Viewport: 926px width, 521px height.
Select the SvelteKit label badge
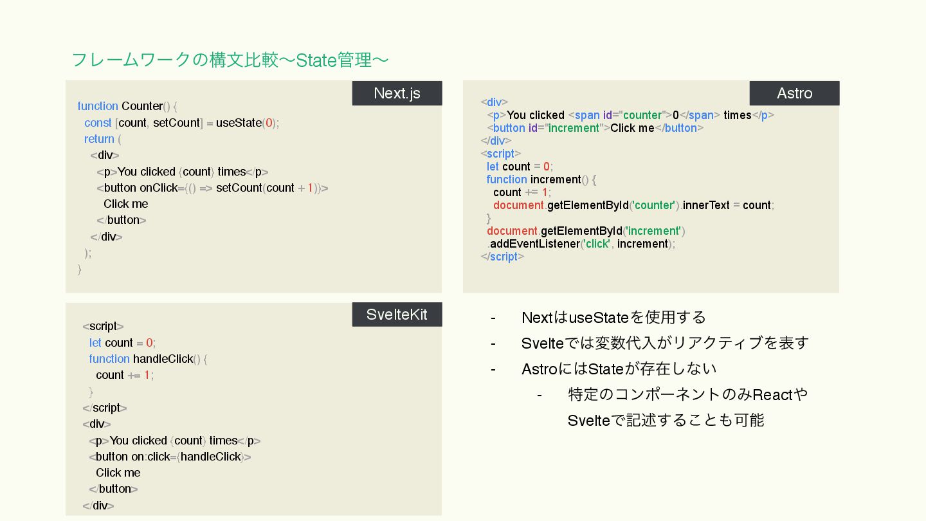(x=397, y=315)
